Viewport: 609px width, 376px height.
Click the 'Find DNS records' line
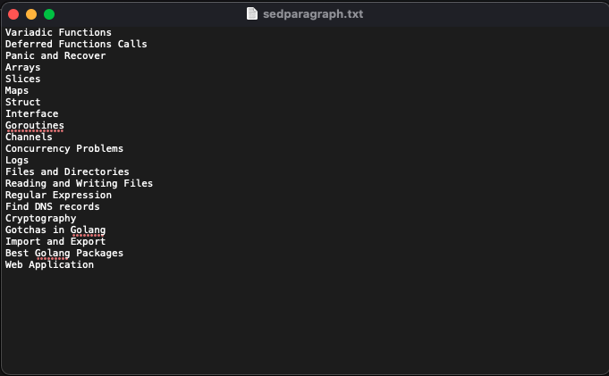tap(53, 206)
